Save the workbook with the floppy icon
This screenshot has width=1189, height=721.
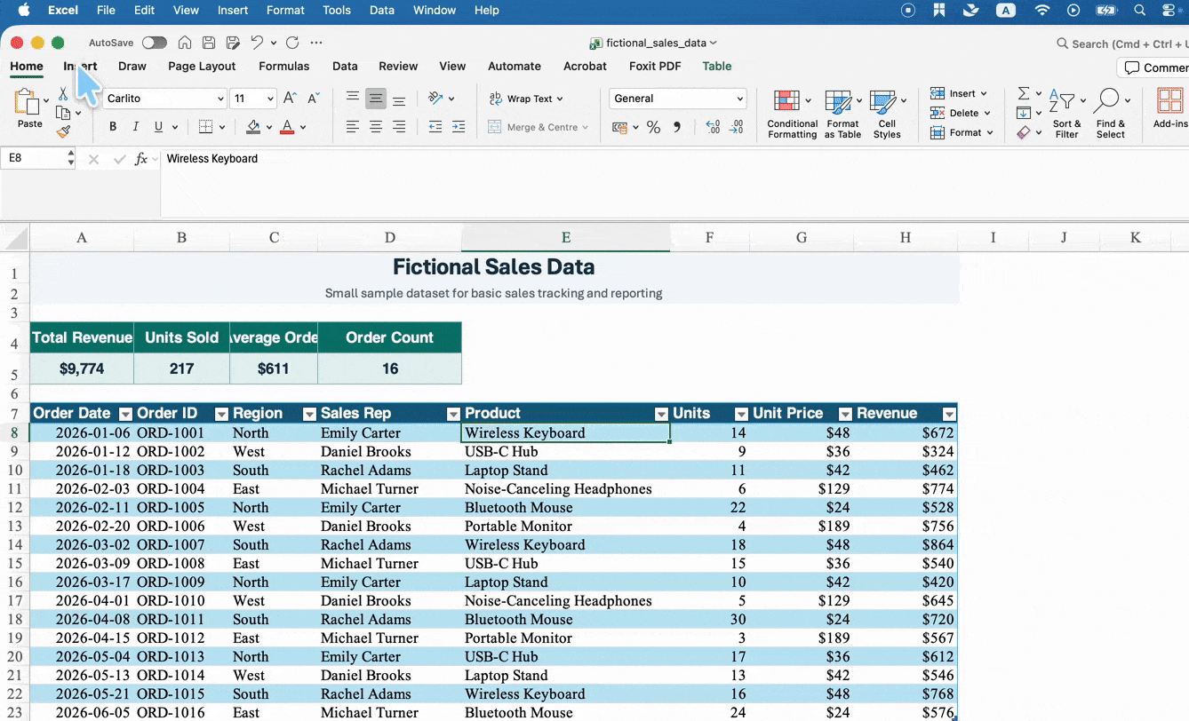[209, 43]
